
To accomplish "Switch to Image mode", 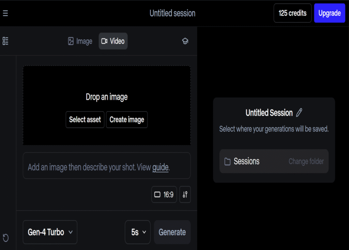I will coord(80,41).
